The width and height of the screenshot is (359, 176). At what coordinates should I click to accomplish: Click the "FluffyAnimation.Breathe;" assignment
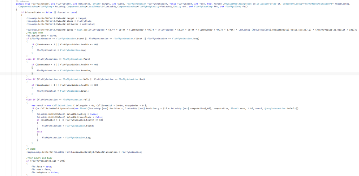[64, 71]
